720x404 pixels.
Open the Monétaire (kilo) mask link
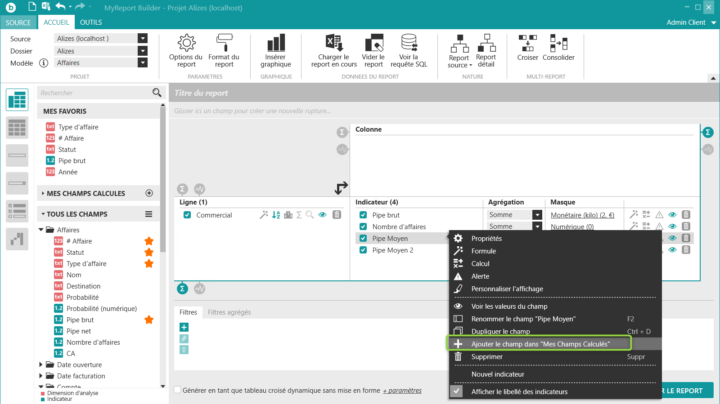tap(582, 215)
